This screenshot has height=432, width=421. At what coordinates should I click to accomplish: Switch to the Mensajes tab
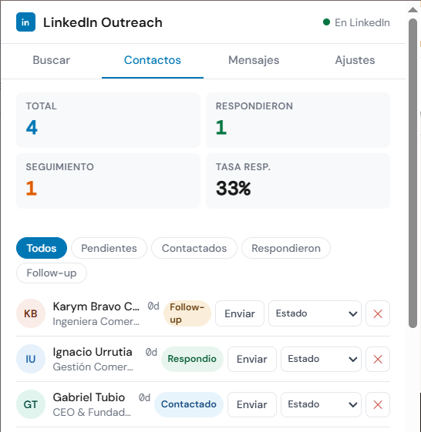[254, 60]
